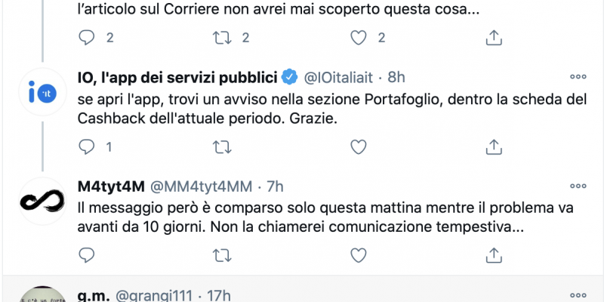Retweet M4tyt4M's comunicazione tempestiva tweet
The width and height of the screenshot is (604, 302).
click(x=222, y=255)
